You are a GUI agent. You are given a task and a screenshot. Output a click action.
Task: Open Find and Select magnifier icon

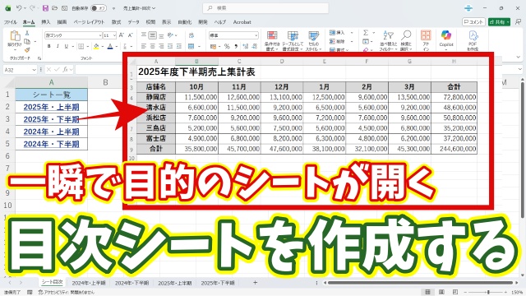406,40
